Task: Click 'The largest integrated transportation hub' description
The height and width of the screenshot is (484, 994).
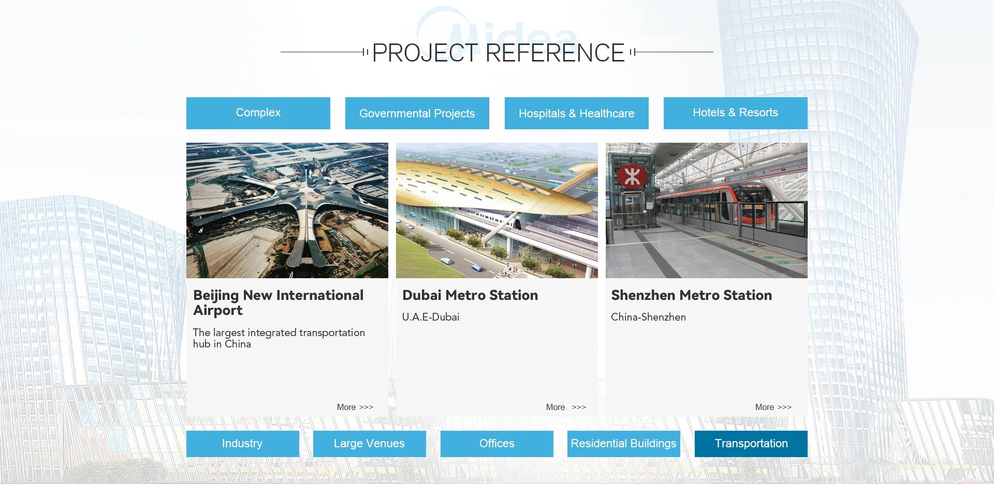Action: 279,338
